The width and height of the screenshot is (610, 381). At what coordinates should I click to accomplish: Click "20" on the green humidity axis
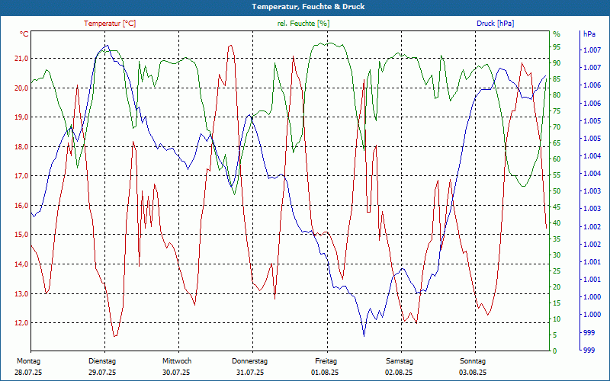tap(557, 287)
